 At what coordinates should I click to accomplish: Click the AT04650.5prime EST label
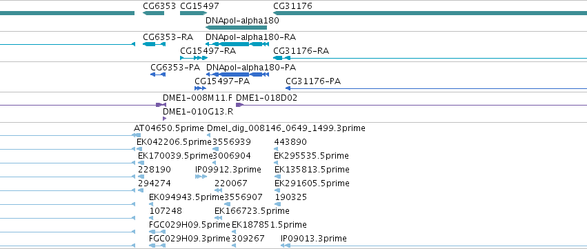(169, 128)
